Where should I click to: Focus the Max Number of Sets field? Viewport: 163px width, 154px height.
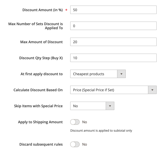pos(113,26)
